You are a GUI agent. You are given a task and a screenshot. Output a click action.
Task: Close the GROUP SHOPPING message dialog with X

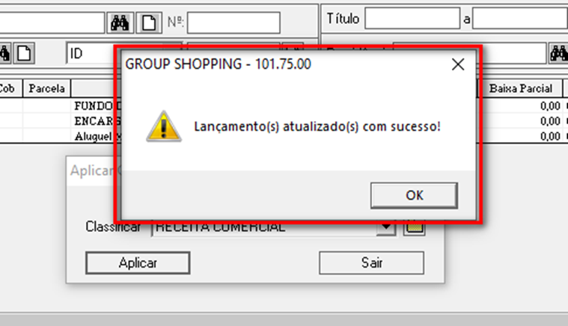coord(458,64)
